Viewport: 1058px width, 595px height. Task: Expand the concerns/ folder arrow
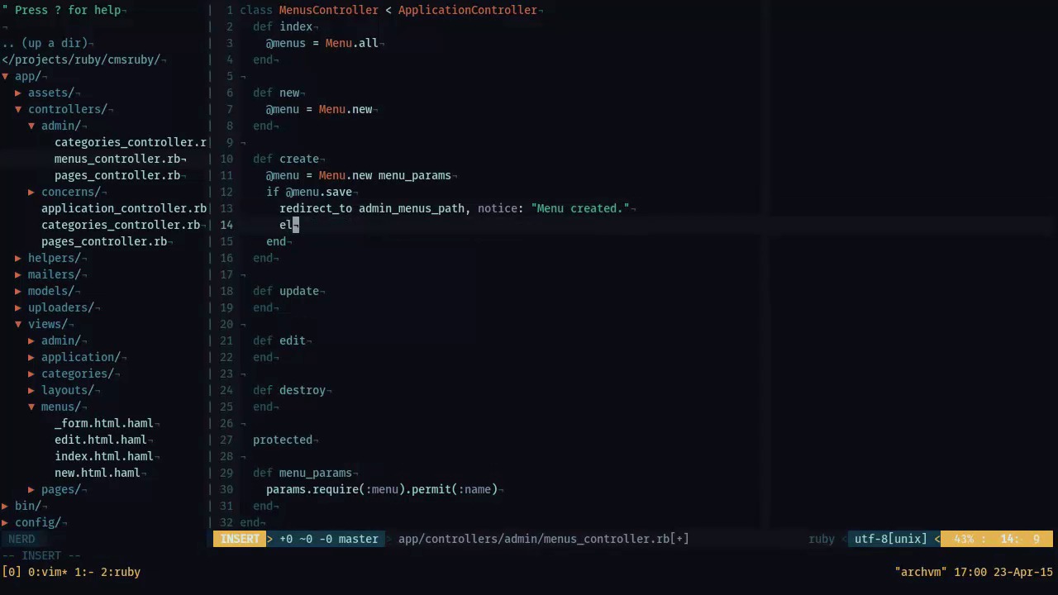(31, 192)
